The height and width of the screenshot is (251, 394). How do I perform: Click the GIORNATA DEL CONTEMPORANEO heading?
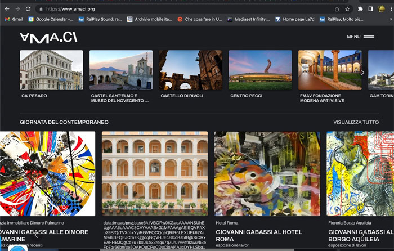click(64, 122)
